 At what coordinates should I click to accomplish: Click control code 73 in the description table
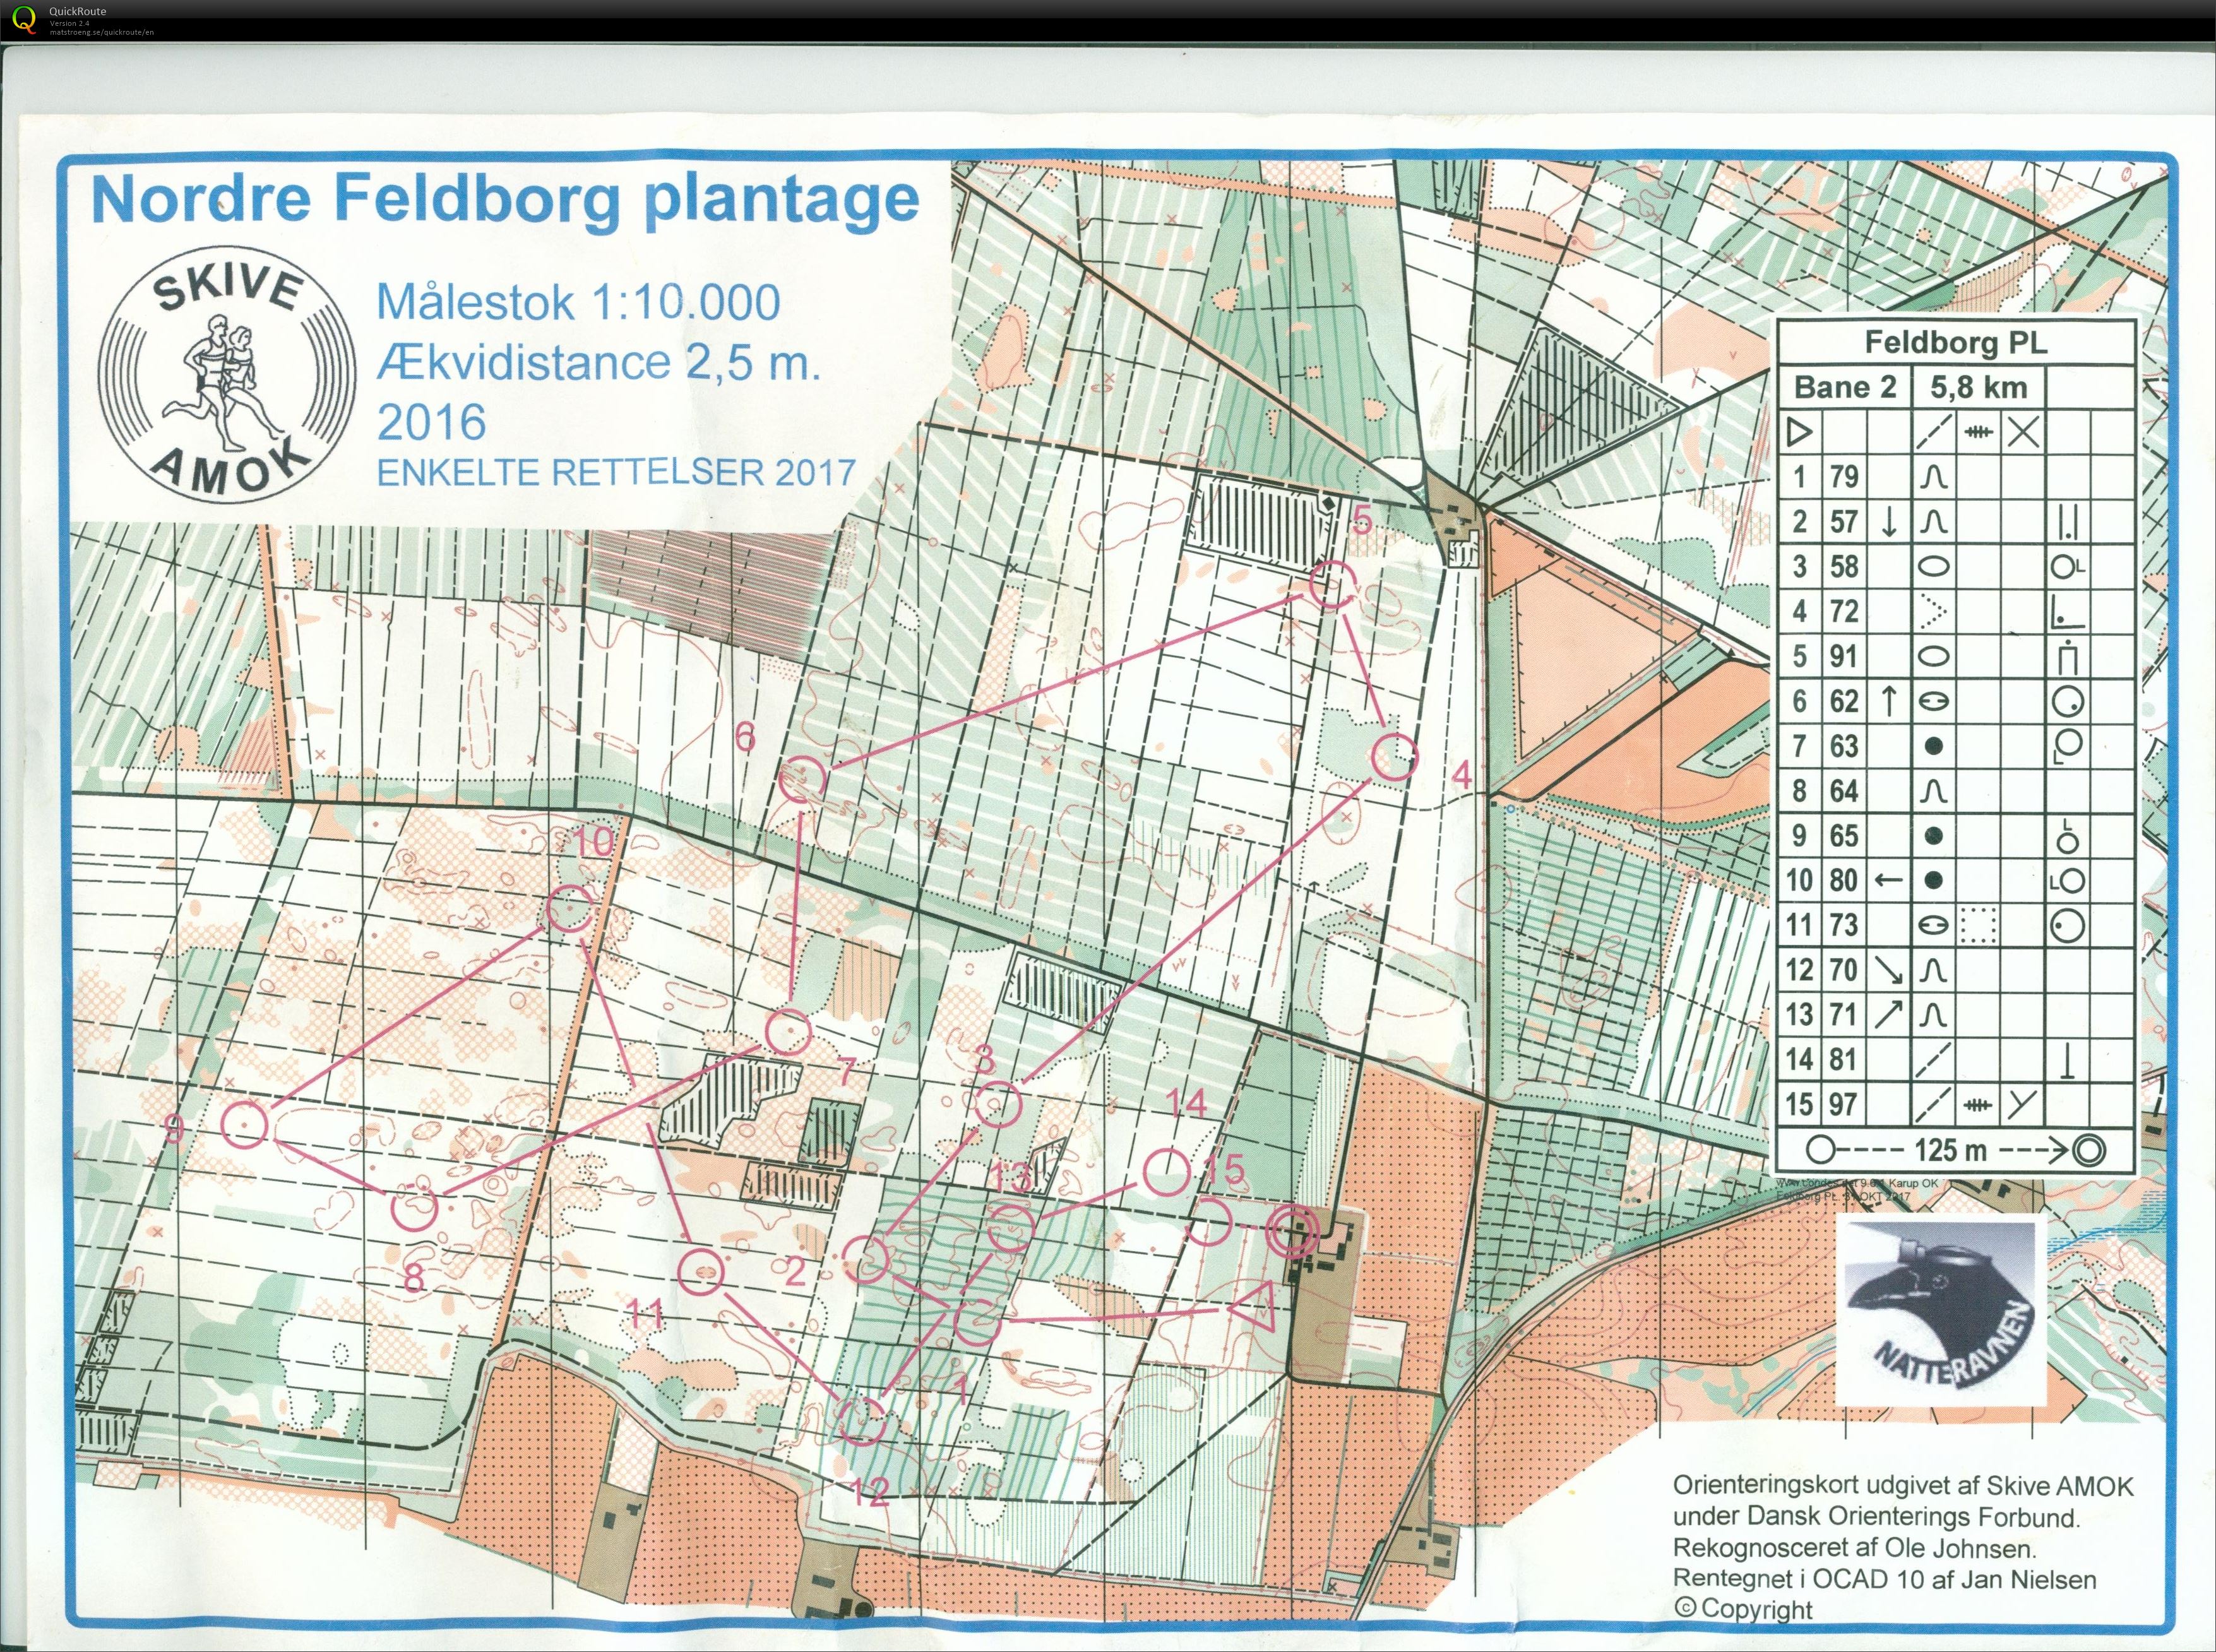pos(1844,925)
